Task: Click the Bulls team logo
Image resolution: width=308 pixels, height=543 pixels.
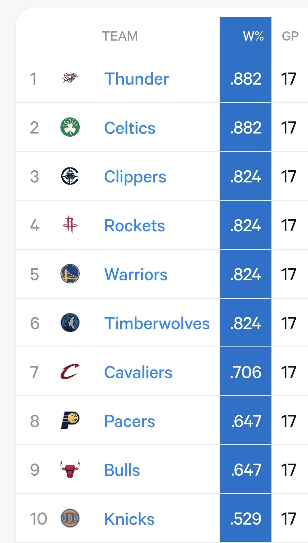Action: [x=70, y=469]
